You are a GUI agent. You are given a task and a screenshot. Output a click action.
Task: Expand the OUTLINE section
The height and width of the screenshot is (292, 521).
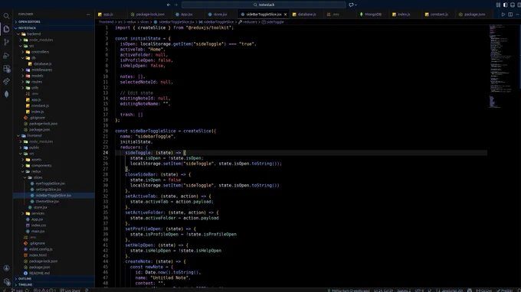(x=54, y=279)
